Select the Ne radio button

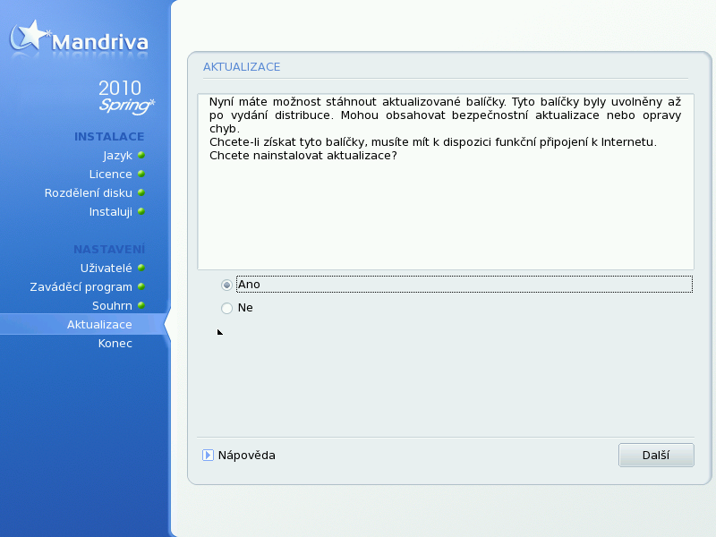(x=226, y=308)
